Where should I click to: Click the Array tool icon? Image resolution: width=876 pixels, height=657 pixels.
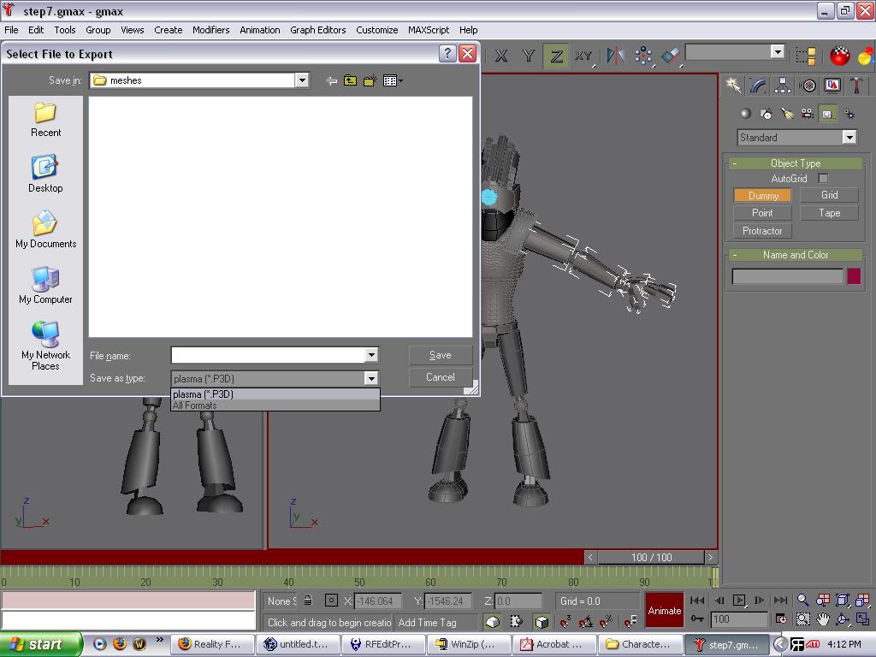tap(642, 56)
